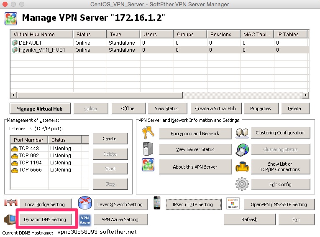Select the TCP 5555 listener row

(x=50, y=170)
